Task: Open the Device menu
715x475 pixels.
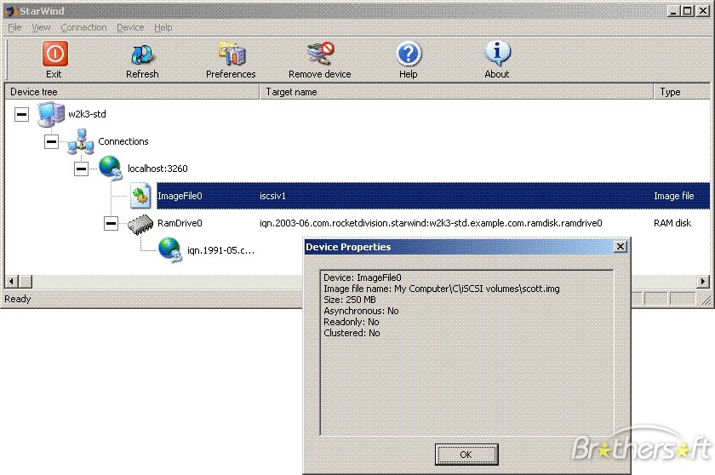Action: point(130,27)
